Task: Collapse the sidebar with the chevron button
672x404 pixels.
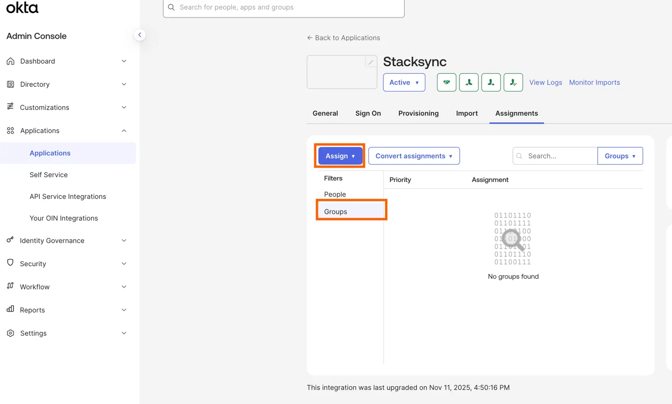Action: tap(140, 35)
